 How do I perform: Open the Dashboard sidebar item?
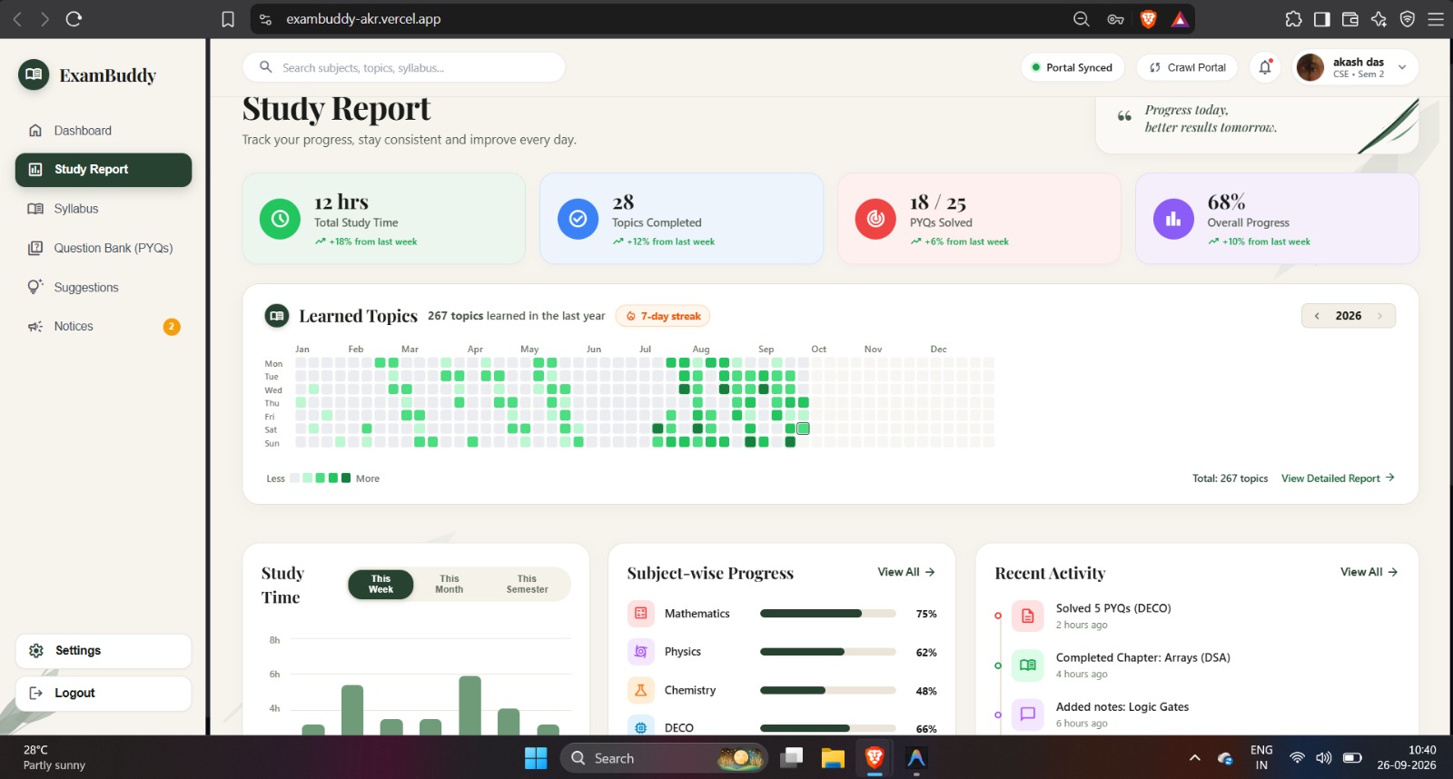pyautogui.click(x=104, y=131)
